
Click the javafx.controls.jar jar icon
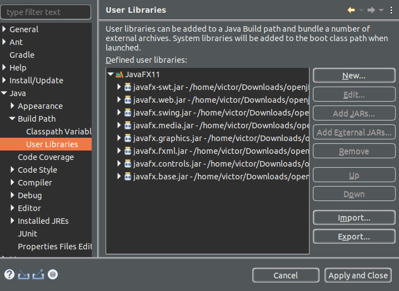tap(128, 164)
